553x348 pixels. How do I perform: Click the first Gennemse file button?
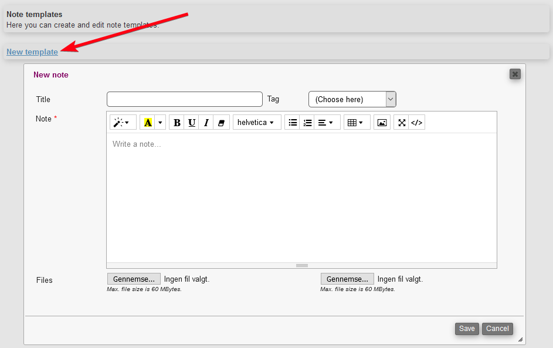[x=134, y=279]
